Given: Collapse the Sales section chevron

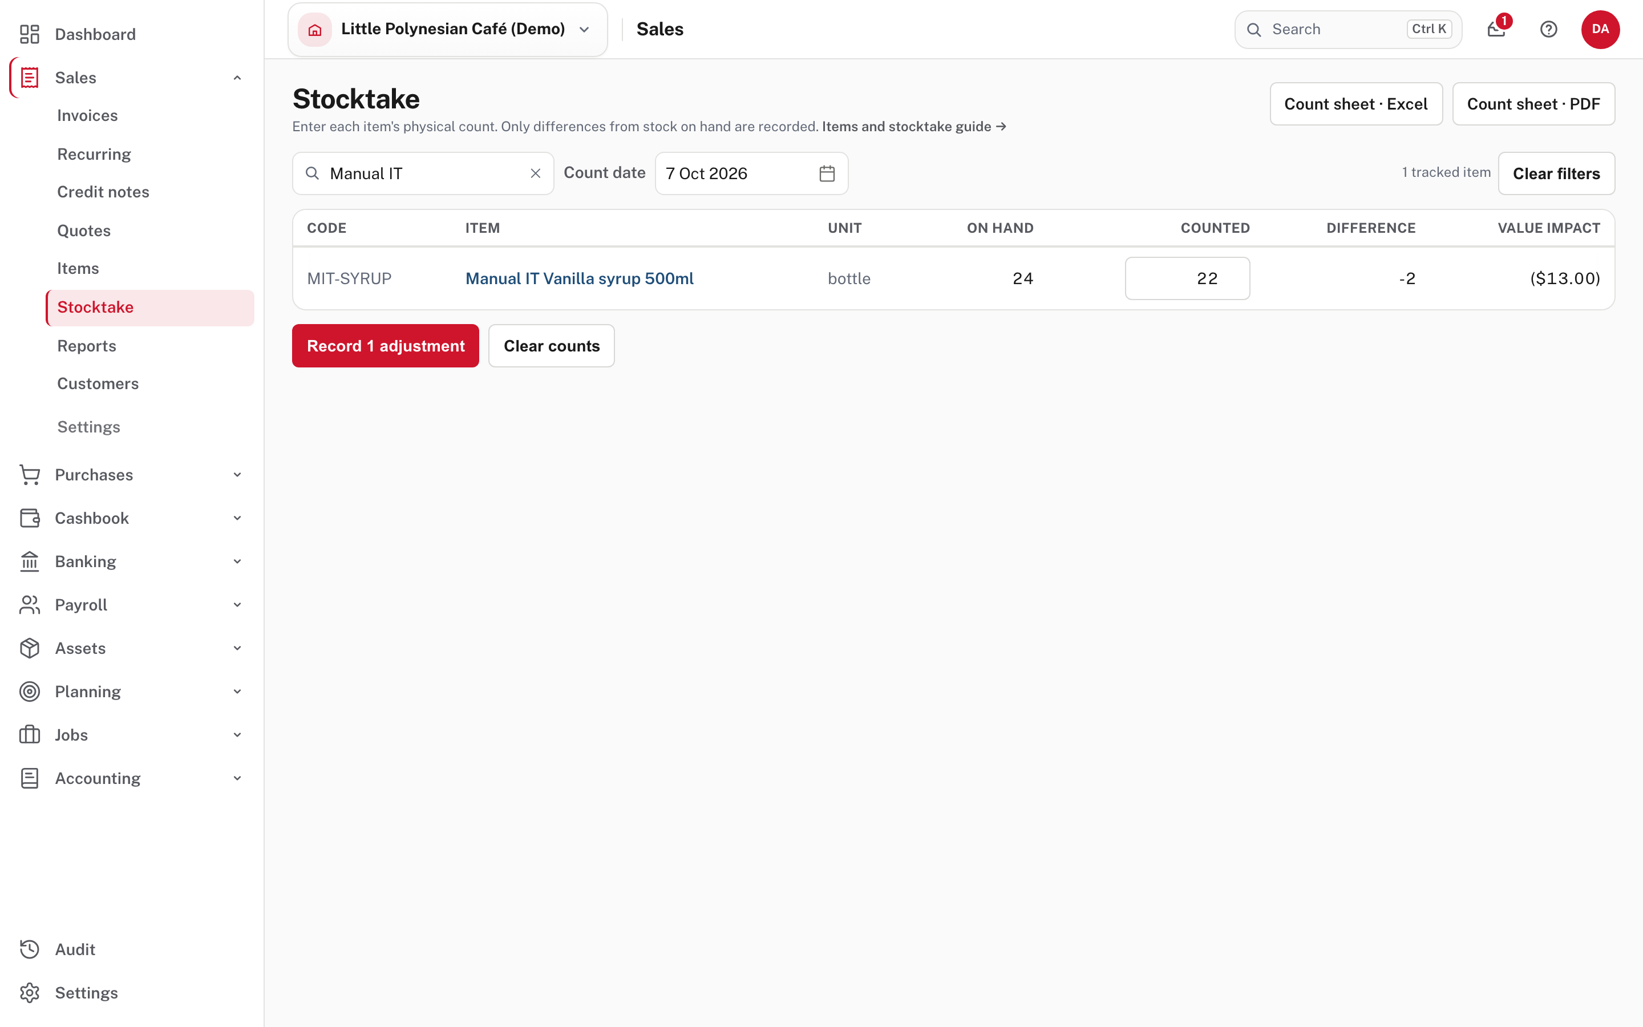Looking at the screenshot, I should click(x=238, y=78).
